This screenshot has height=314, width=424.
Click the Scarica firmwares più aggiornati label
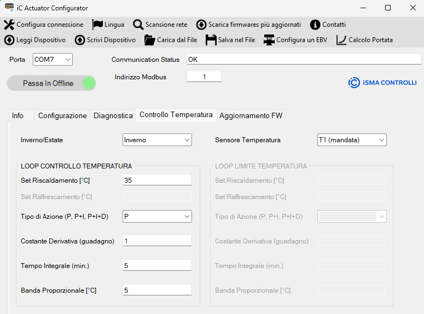point(254,25)
